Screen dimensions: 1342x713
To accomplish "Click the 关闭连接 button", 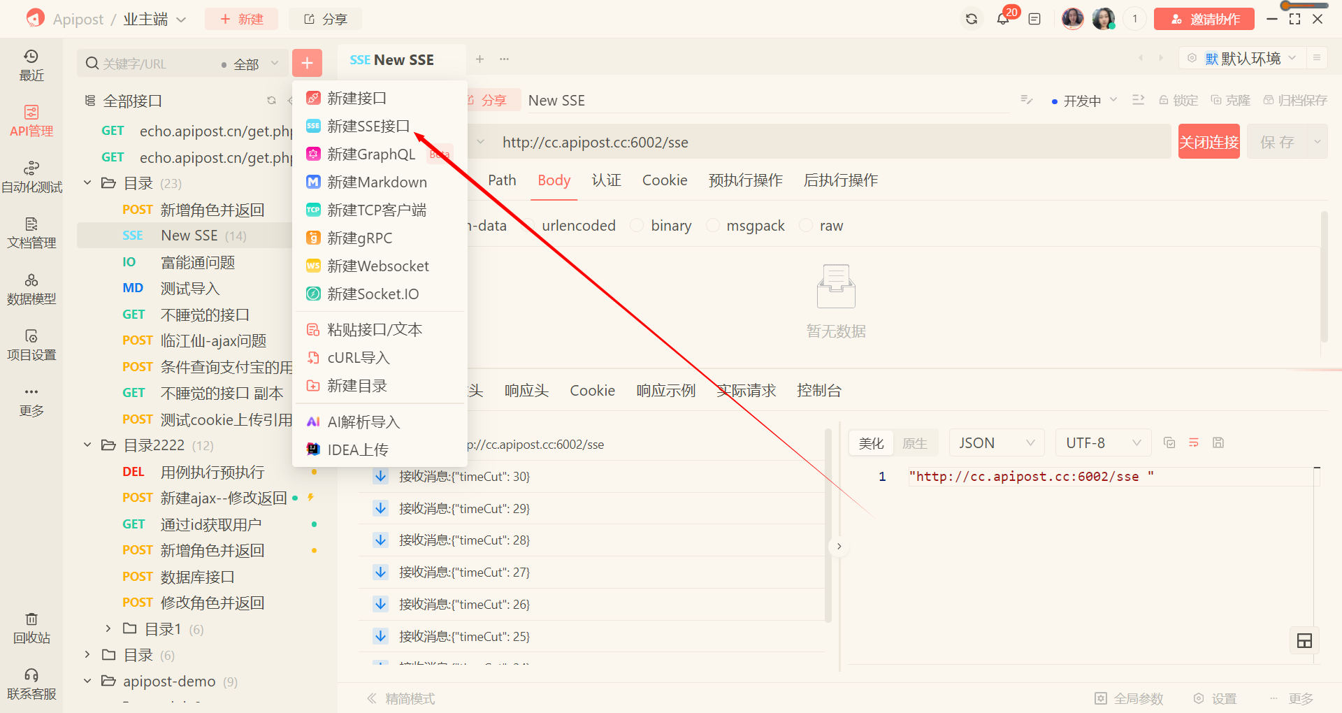I will click(x=1208, y=142).
